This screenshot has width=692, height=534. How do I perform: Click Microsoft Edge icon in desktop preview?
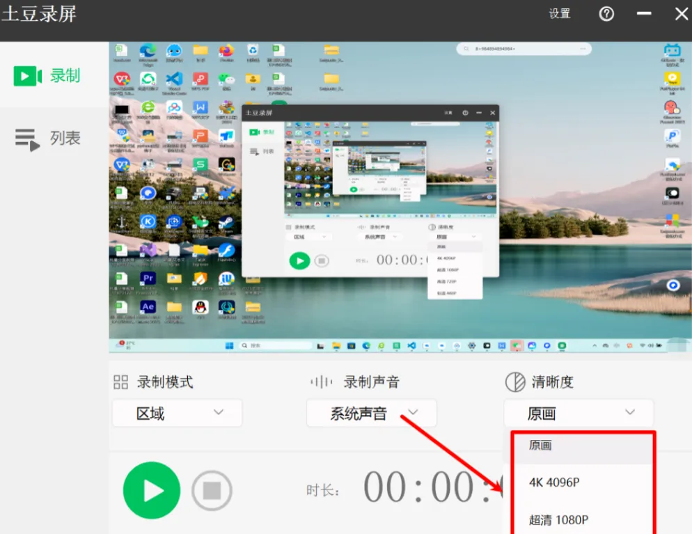pyautogui.click(x=148, y=50)
